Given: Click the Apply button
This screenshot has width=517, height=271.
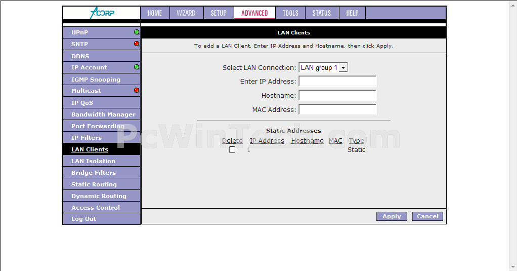Looking at the screenshot, I should coord(392,216).
